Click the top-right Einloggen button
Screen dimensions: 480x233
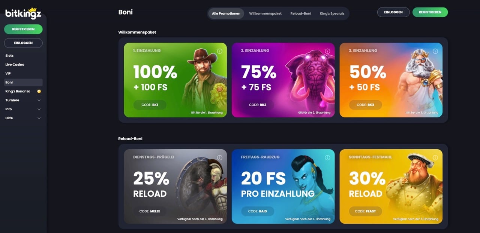tap(393, 12)
